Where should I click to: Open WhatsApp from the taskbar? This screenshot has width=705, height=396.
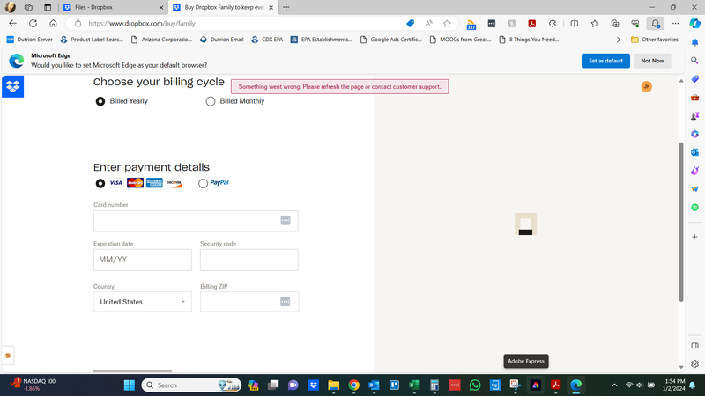[x=475, y=385]
